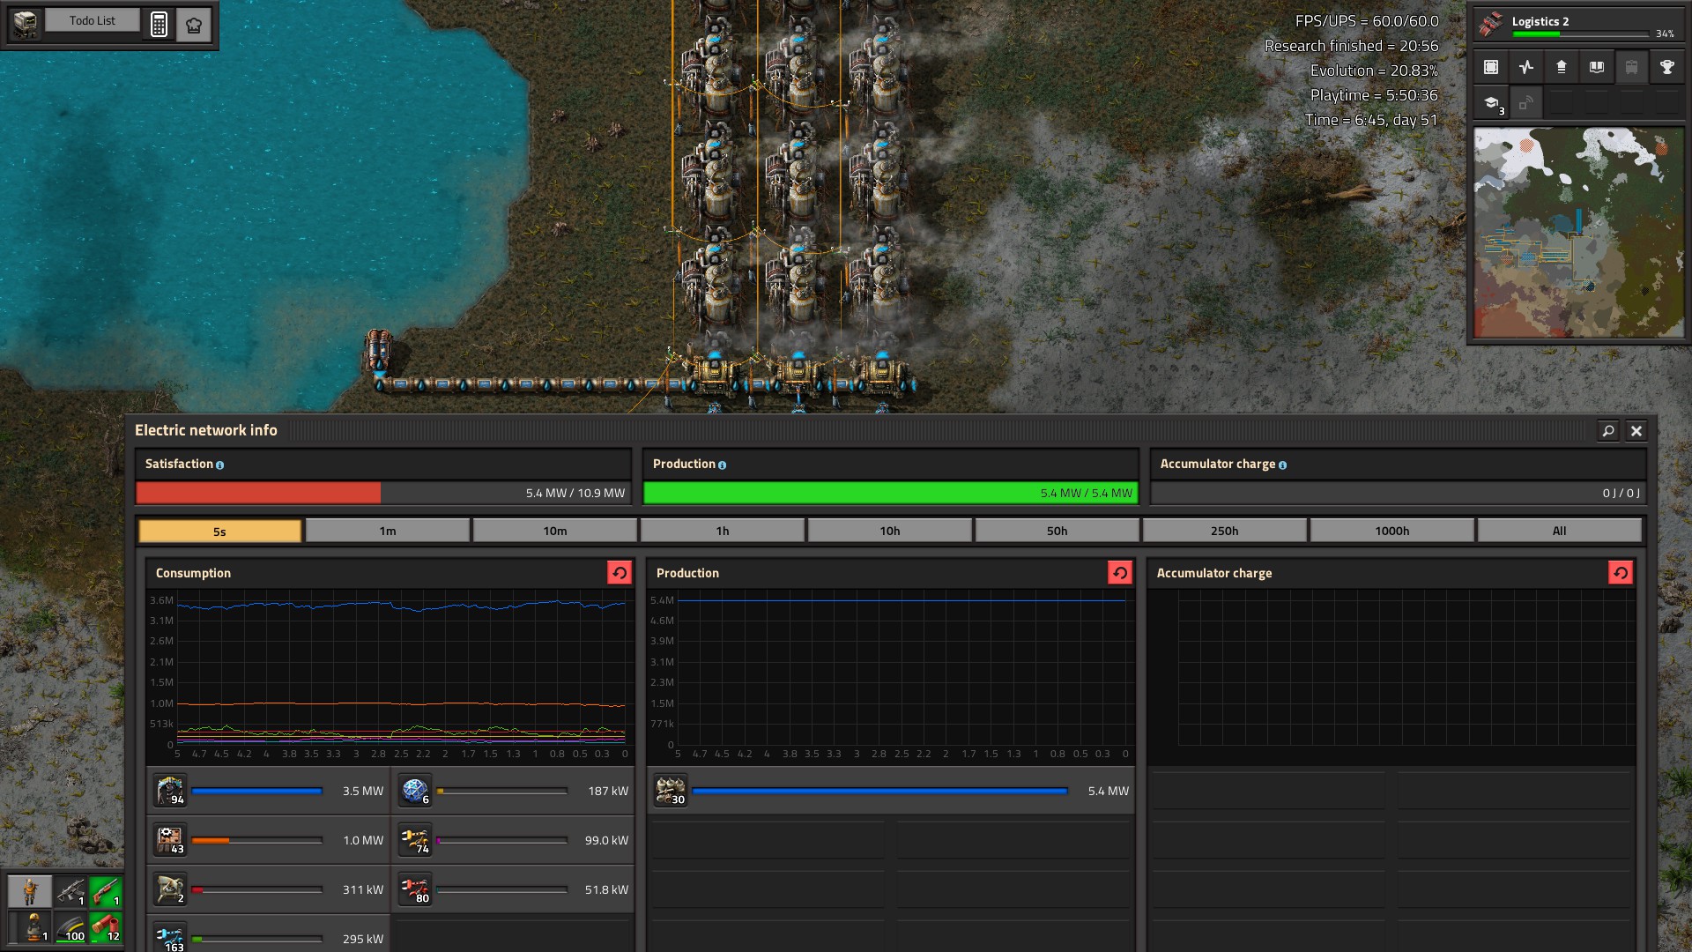Open the Factoriopedia book icon
1692x952 pixels.
click(1596, 67)
